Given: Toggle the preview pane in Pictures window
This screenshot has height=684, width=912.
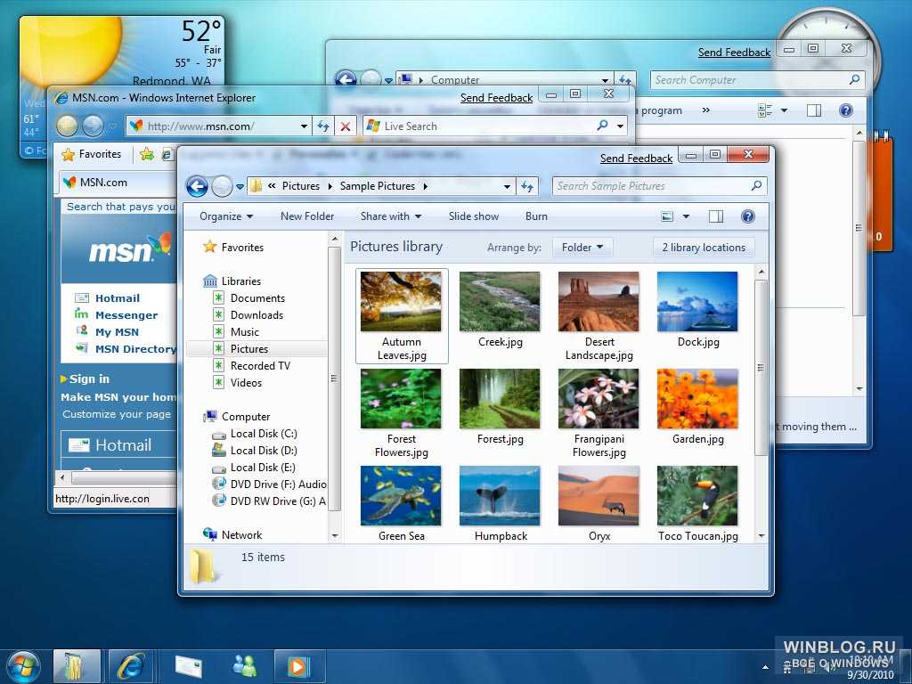Looking at the screenshot, I should click(x=716, y=216).
